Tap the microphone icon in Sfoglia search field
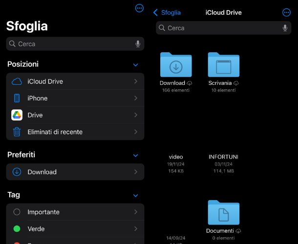Viewport: 298px width, 244px height. pyautogui.click(x=138, y=44)
